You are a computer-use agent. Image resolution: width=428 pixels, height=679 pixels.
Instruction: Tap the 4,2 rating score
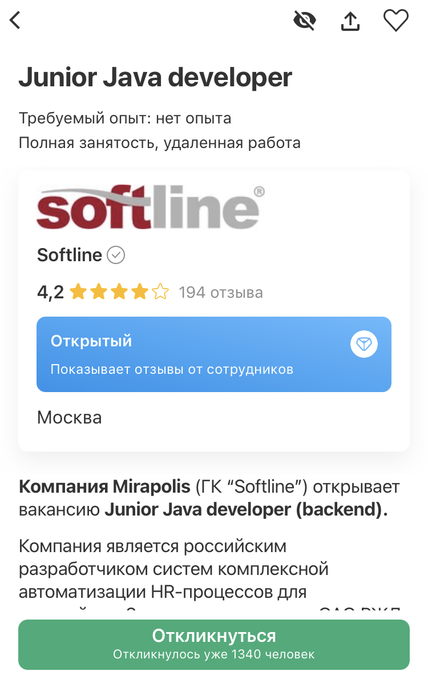tap(50, 293)
